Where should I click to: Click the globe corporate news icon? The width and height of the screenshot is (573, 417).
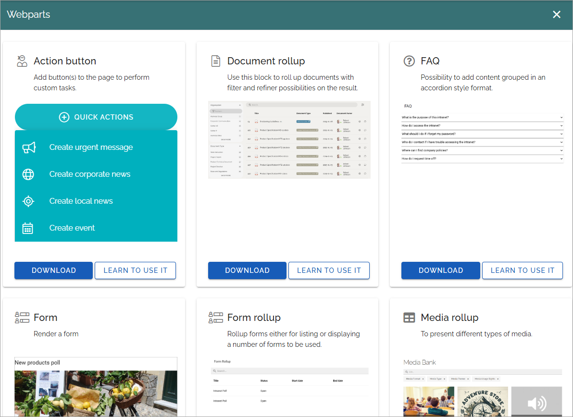pos(28,174)
